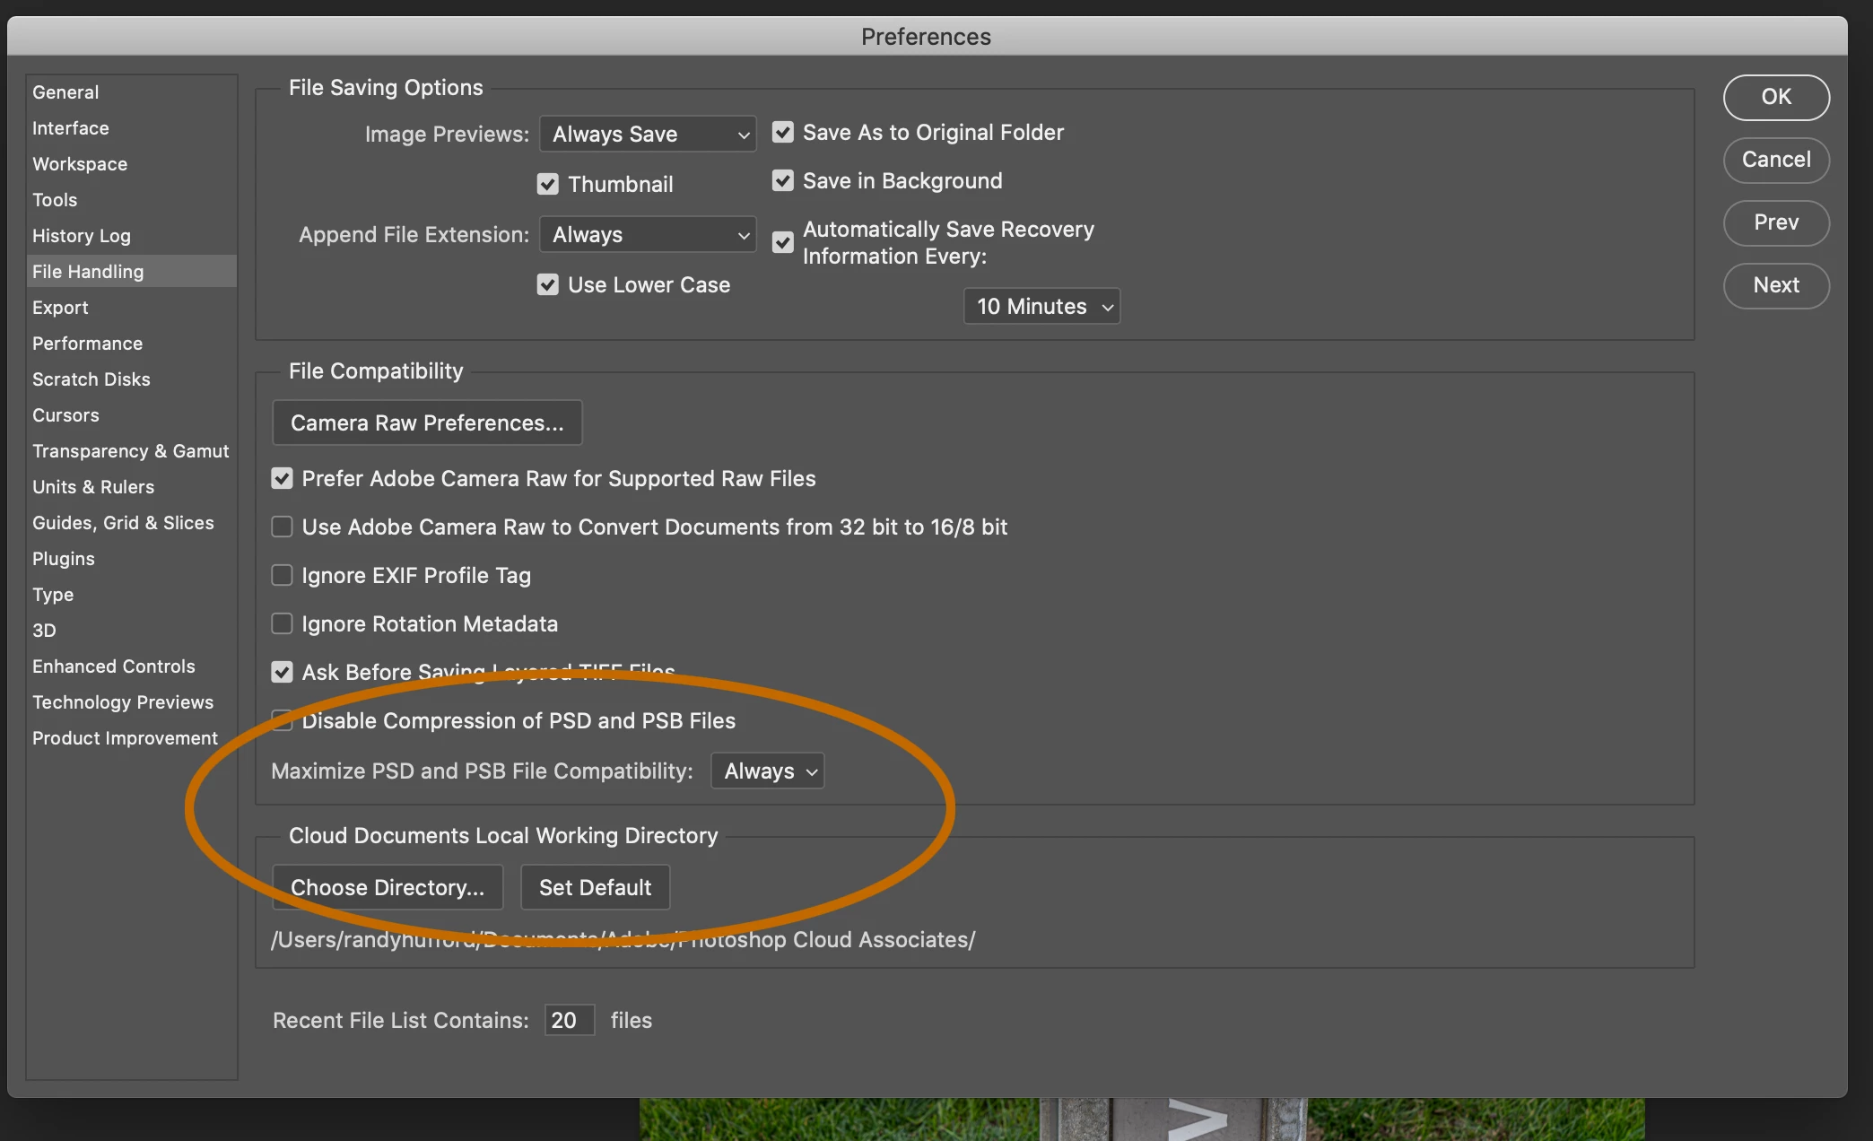1873x1141 pixels.
Task: Go to Transparency & Gamut settings
Action: (130, 451)
